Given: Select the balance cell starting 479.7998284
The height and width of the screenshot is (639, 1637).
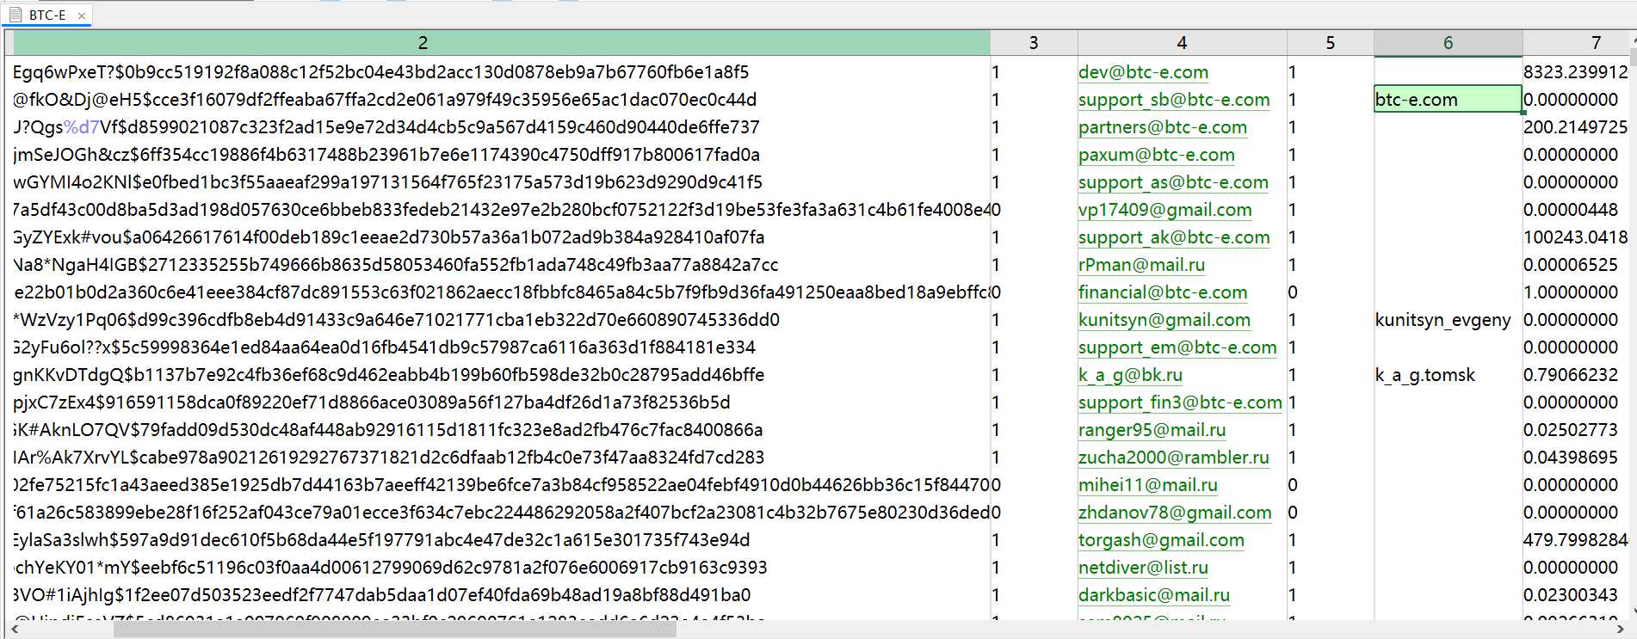Looking at the screenshot, I should pyautogui.click(x=1576, y=540).
